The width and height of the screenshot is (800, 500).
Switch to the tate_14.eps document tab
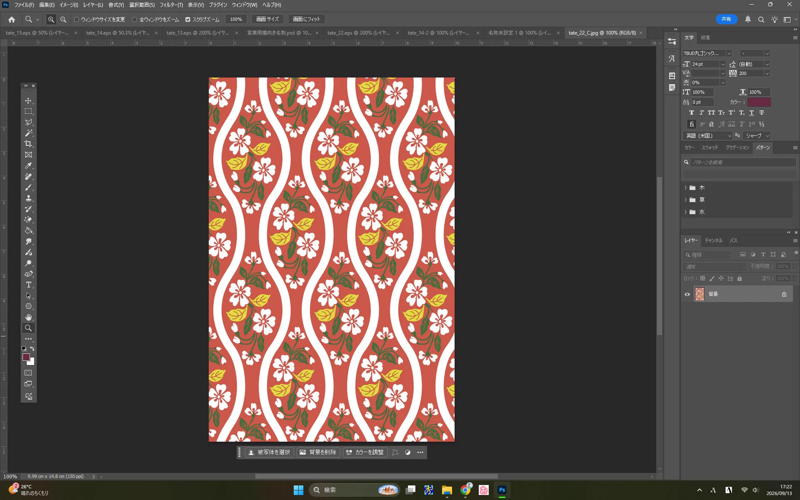(118, 33)
